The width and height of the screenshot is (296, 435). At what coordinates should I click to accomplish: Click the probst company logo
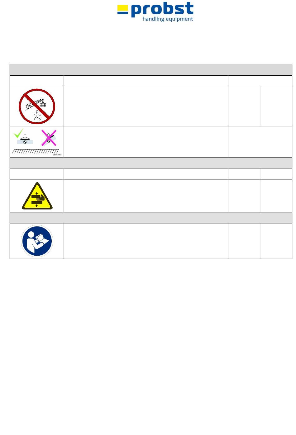tap(155, 12)
